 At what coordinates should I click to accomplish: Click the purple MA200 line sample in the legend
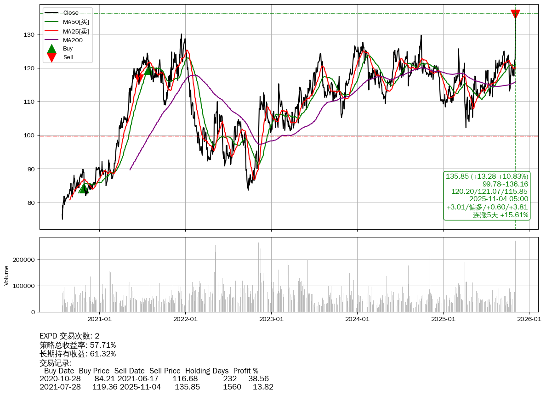[51, 40]
